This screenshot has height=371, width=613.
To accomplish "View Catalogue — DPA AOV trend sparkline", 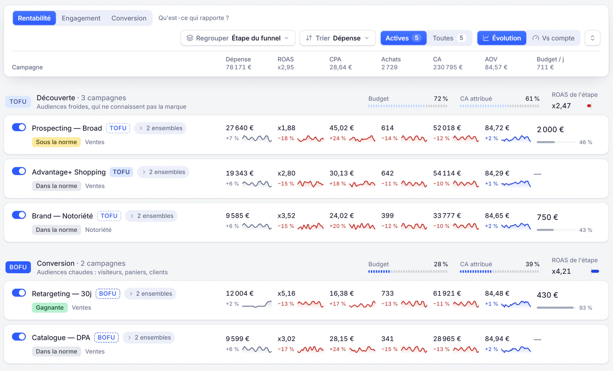I will coord(516,349).
